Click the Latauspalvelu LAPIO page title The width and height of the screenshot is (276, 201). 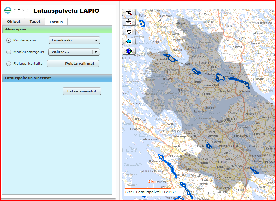click(x=67, y=11)
